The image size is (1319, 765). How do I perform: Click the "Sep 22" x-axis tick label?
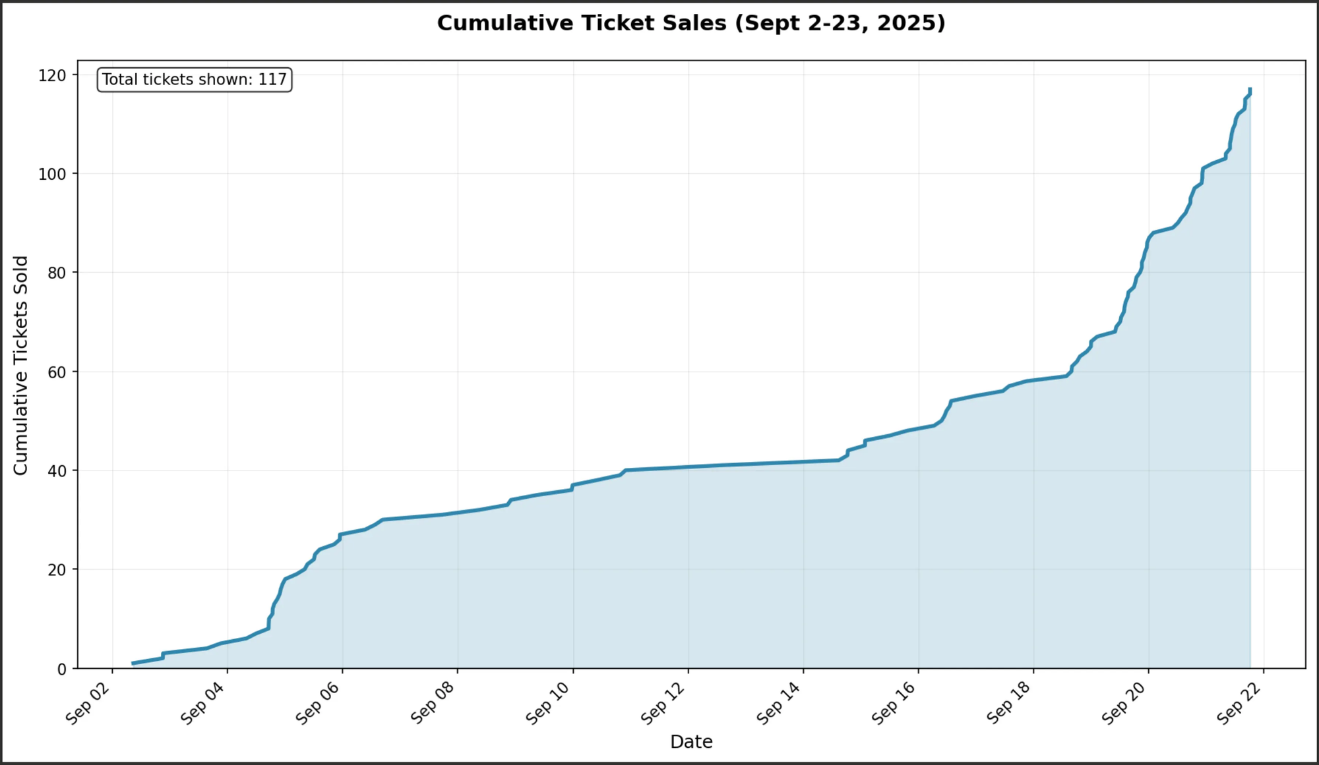1240,702
